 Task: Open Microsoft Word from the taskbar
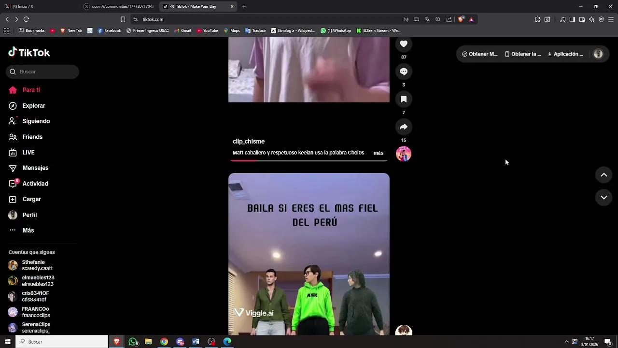[x=196, y=342]
